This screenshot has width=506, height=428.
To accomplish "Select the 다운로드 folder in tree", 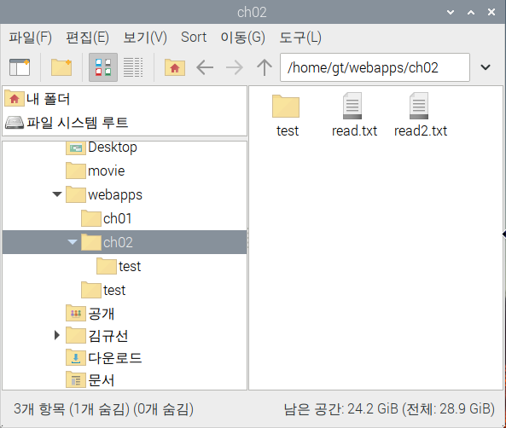I will click(104, 358).
